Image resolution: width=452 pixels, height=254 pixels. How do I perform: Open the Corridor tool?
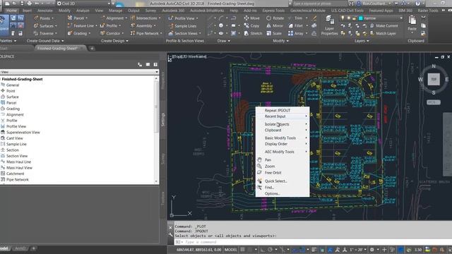(x=112, y=33)
